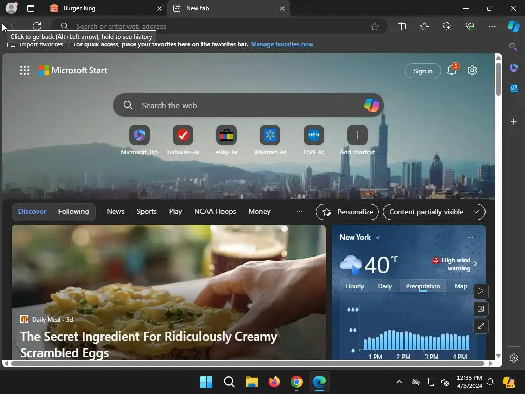
Task: Open new tab with plus button
Action: click(x=301, y=8)
